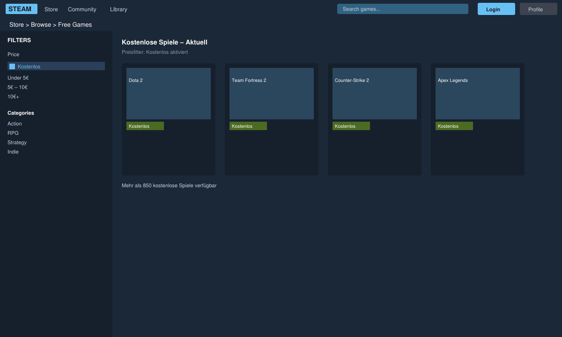The width and height of the screenshot is (562, 337).
Task: Click 'Mehr als 850 kostenlose Spiele verfügbar' text
Action: [169, 185]
